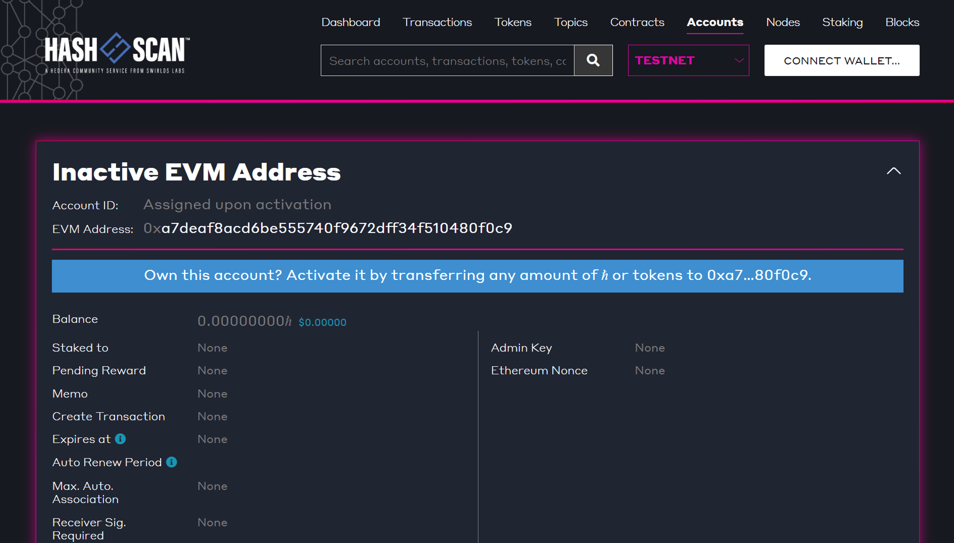Go to the Nodes page
The height and width of the screenshot is (543, 954).
[x=783, y=23]
